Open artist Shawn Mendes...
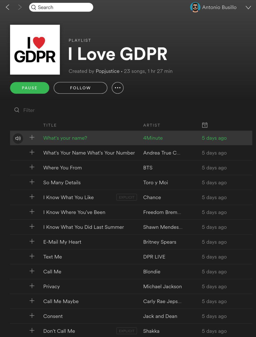This screenshot has height=337, width=256. [x=163, y=227]
